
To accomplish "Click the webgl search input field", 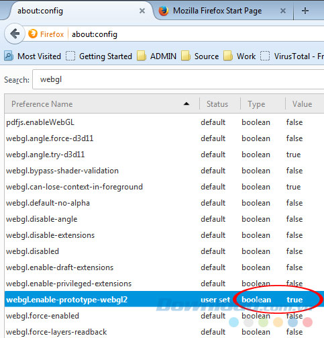I will [178, 79].
